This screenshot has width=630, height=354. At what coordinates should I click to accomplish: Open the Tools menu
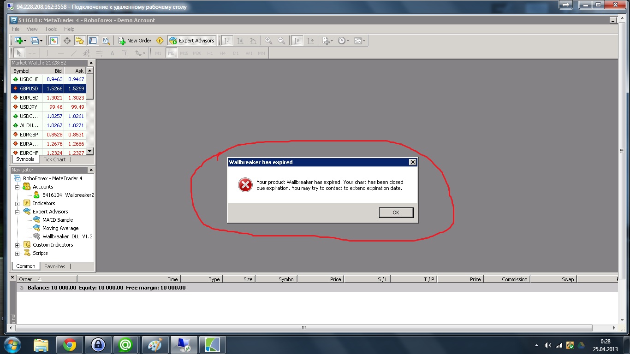(x=51, y=29)
